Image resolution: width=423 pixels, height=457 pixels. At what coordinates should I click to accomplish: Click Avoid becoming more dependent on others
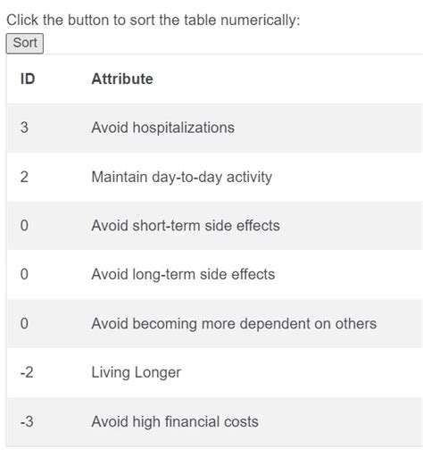coord(234,323)
